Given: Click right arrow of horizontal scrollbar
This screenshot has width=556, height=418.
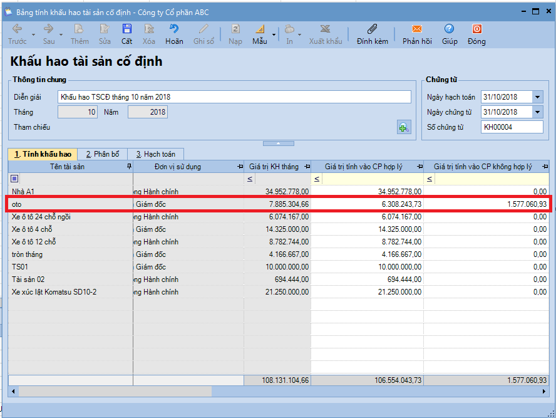Looking at the screenshot, I should click(x=544, y=392).
